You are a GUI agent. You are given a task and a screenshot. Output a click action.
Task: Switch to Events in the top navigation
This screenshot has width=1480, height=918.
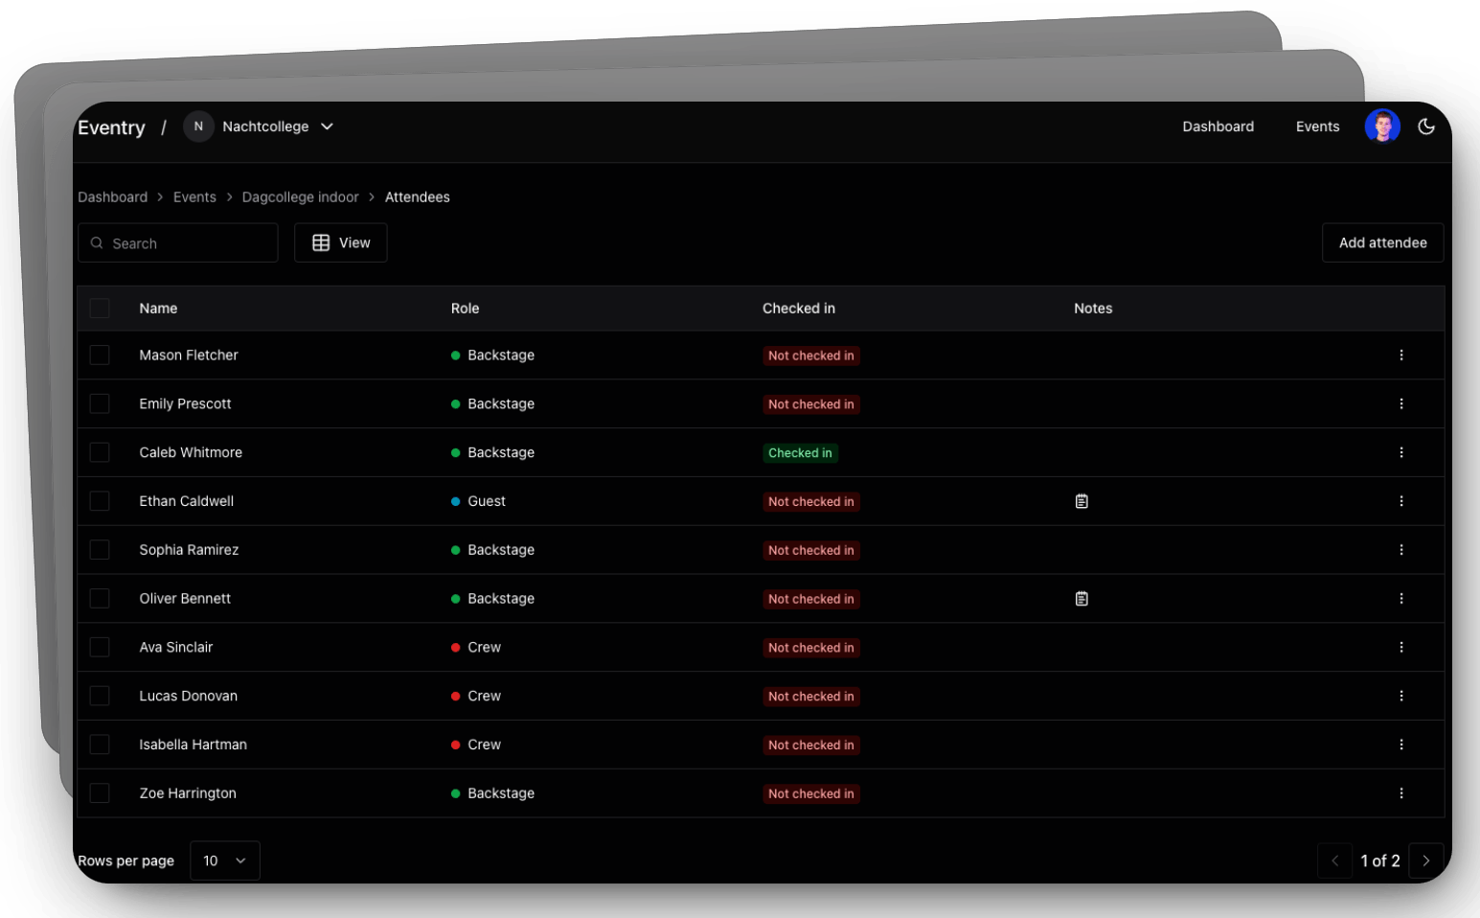tap(1317, 126)
